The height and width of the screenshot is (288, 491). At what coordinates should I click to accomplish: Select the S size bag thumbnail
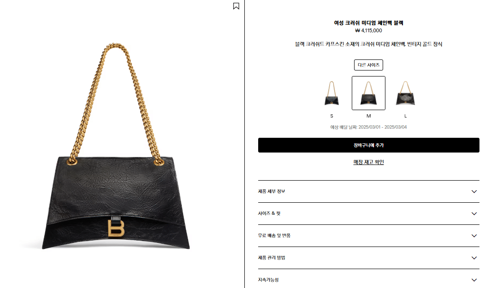pyautogui.click(x=331, y=93)
